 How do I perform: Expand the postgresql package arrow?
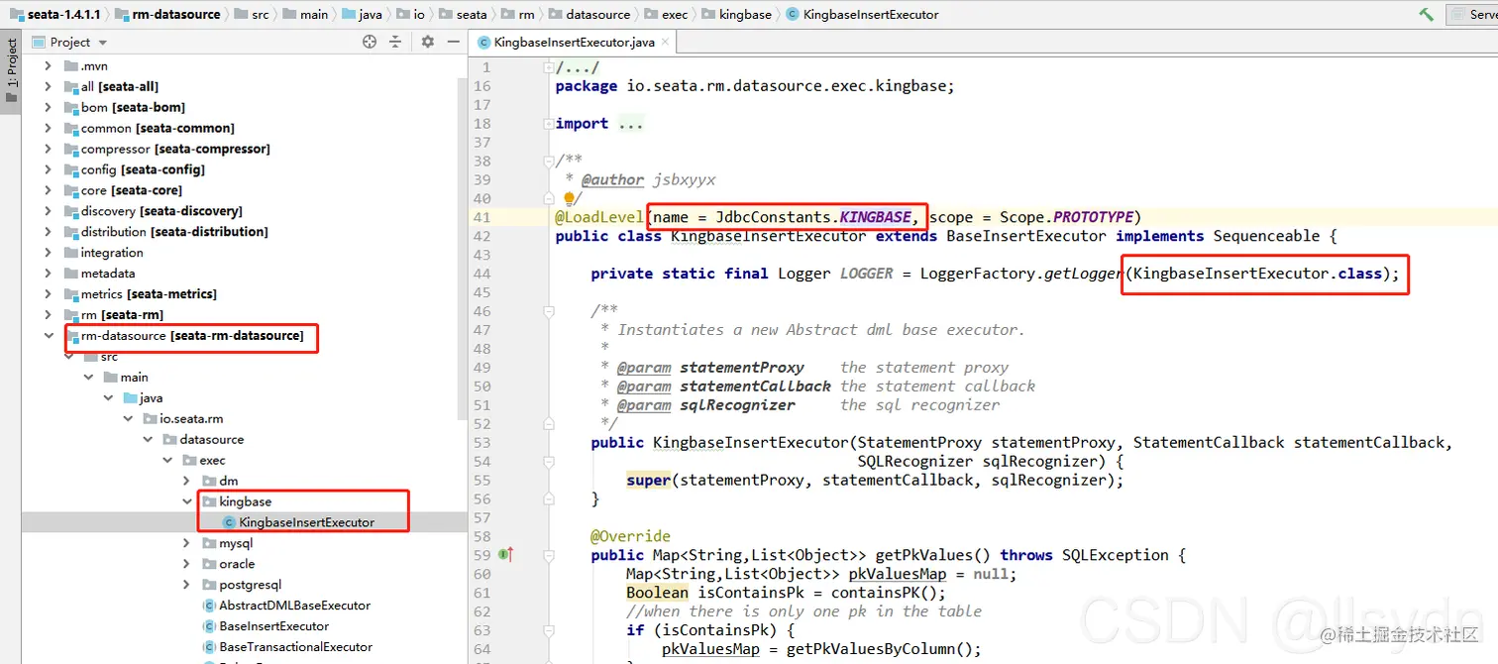pos(186,585)
